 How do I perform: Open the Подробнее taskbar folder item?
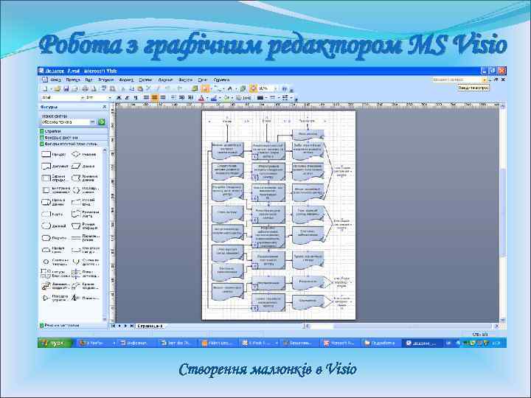tap(381, 343)
